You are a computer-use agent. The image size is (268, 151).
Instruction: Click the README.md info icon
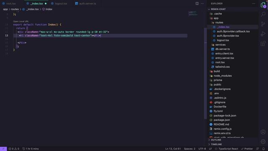211,125
